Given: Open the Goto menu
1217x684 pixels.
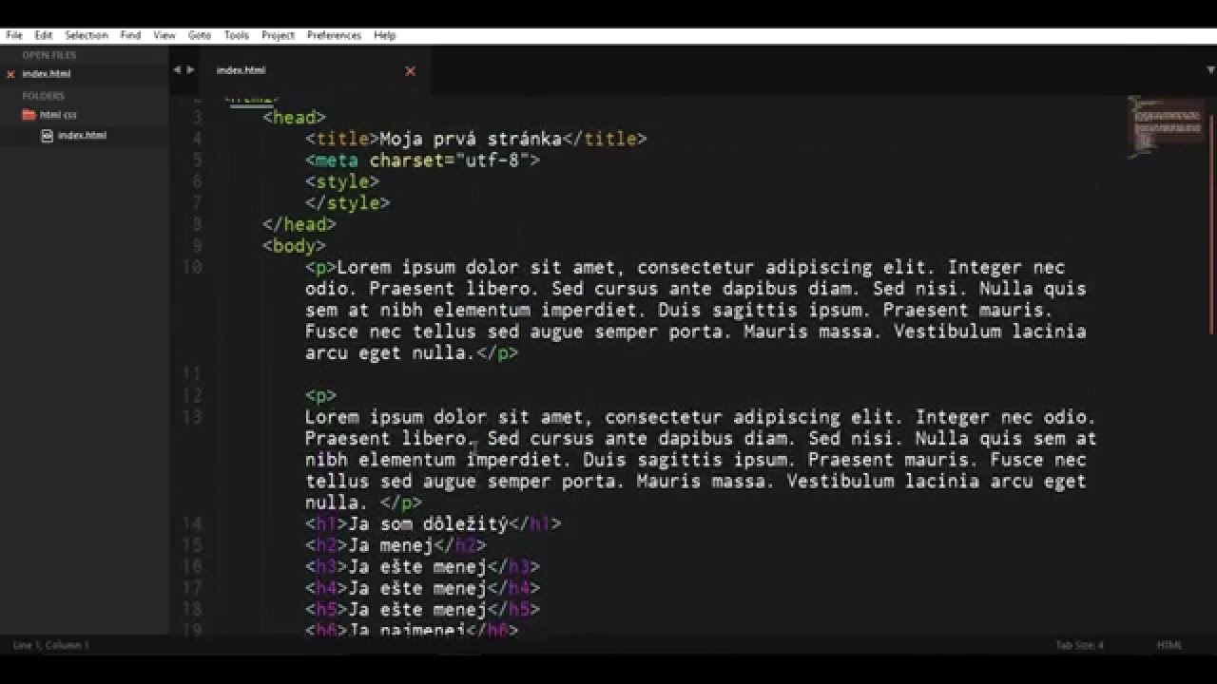Looking at the screenshot, I should click(x=200, y=35).
